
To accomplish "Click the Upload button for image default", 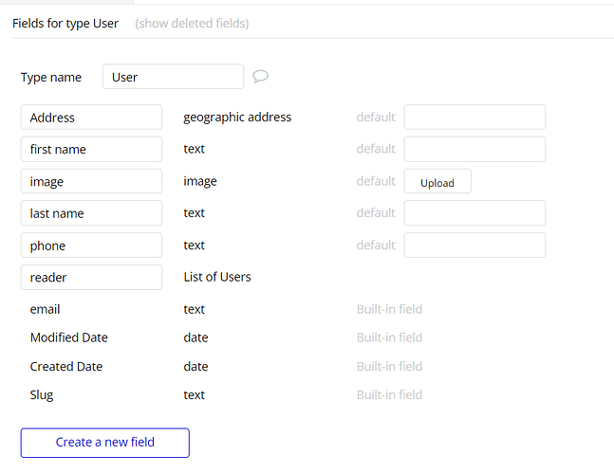I will click(x=437, y=182).
